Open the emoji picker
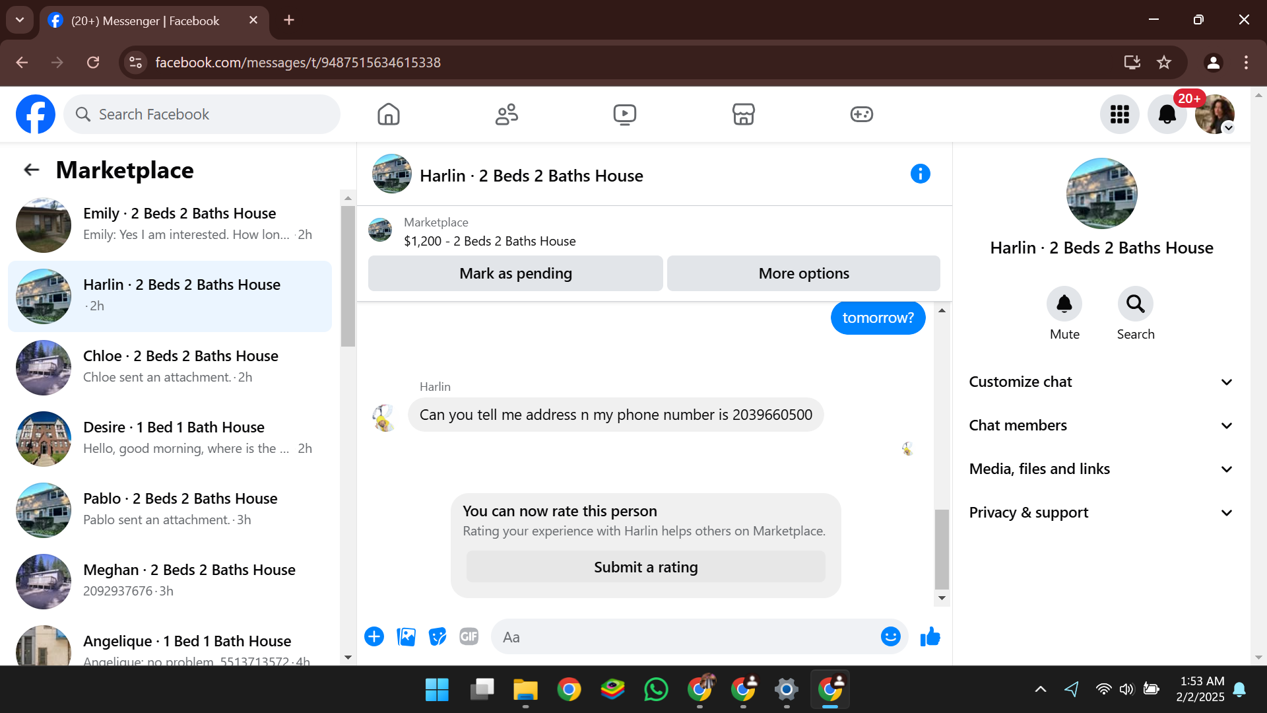The image size is (1267, 713). tap(890, 637)
